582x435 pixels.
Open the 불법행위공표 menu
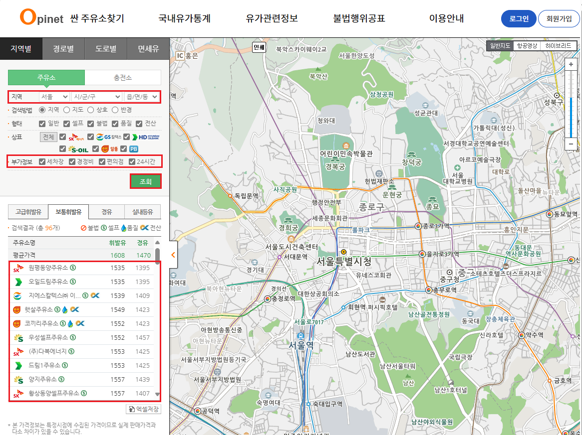click(x=359, y=18)
